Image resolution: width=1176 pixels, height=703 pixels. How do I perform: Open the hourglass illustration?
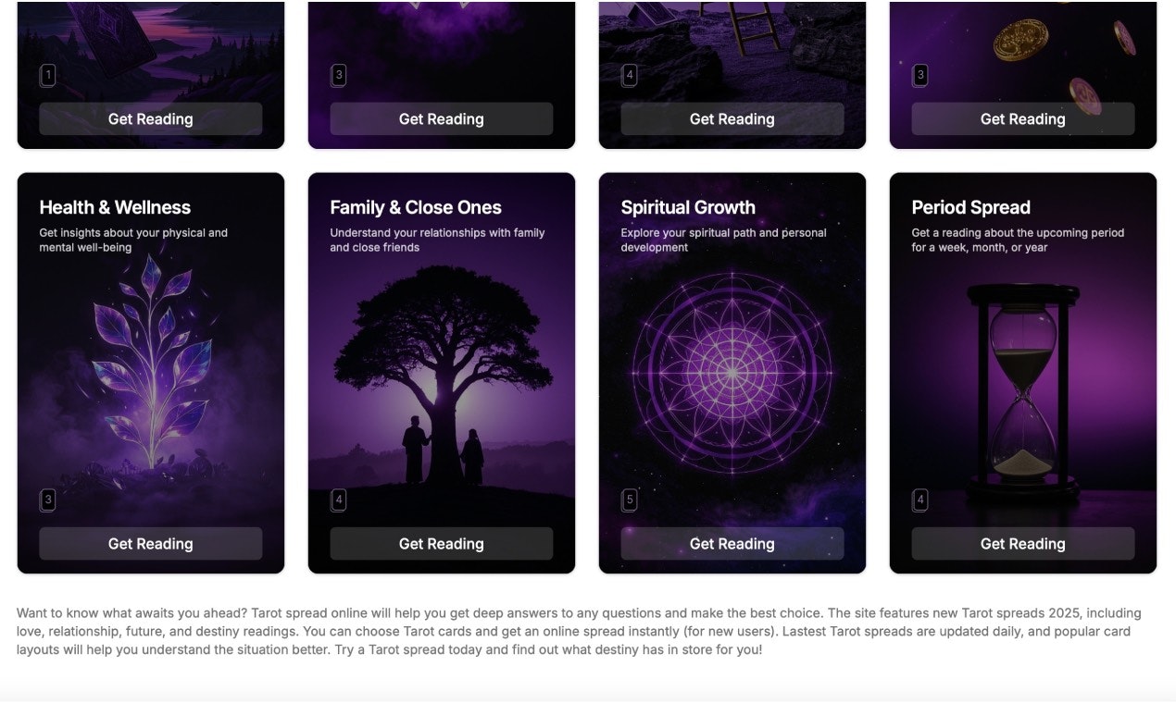coord(1022,390)
